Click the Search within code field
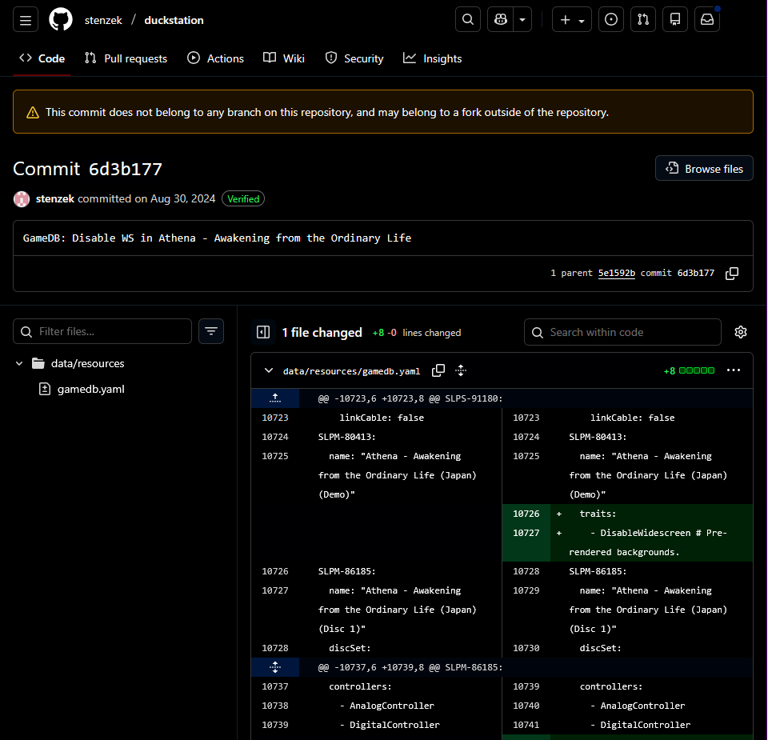The height and width of the screenshot is (740, 768). pyautogui.click(x=622, y=332)
